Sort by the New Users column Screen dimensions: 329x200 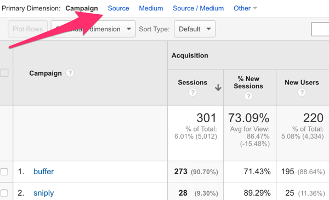pyautogui.click(x=302, y=82)
